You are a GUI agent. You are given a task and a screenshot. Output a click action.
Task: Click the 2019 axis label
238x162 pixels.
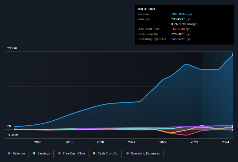click(69, 142)
